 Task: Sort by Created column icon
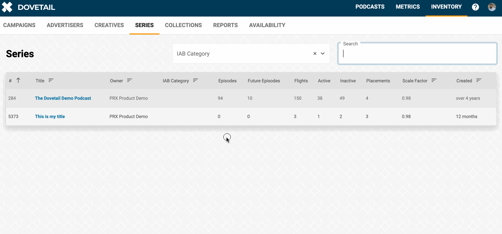click(478, 81)
